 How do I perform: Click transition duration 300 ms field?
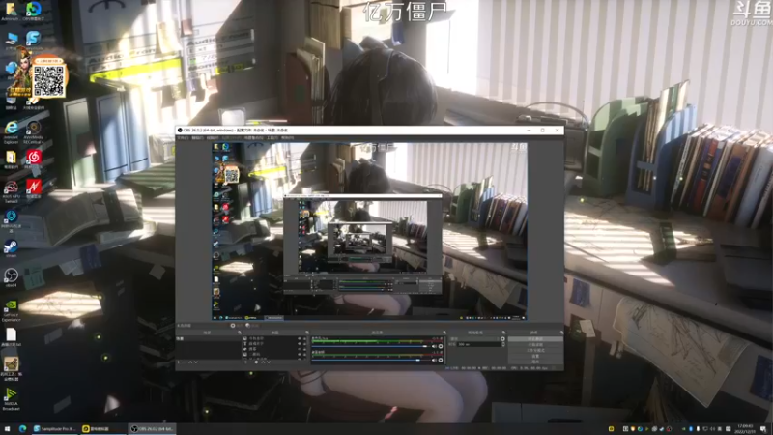pos(479,344)
